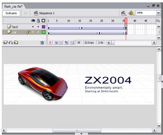Toggle Onion Skin Outlines mode
This screenshot has width=163, height=135.
click(61, 43)
